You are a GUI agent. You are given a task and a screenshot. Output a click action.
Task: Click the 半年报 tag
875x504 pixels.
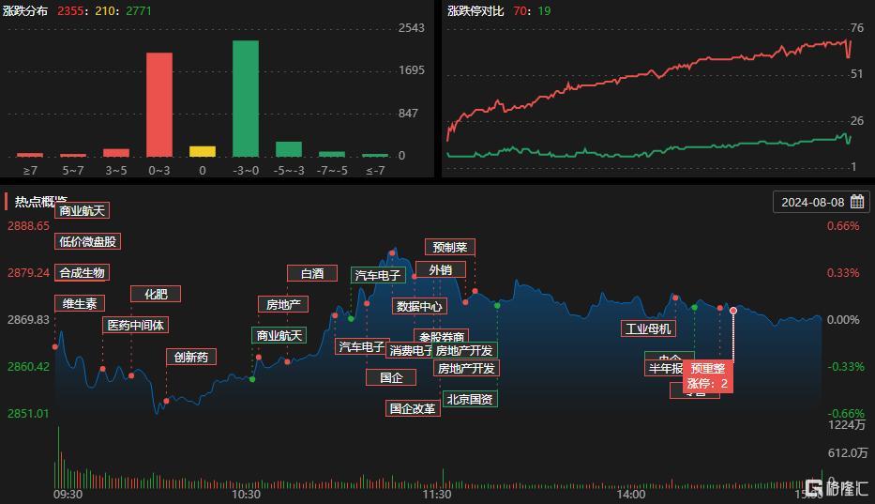664,369
